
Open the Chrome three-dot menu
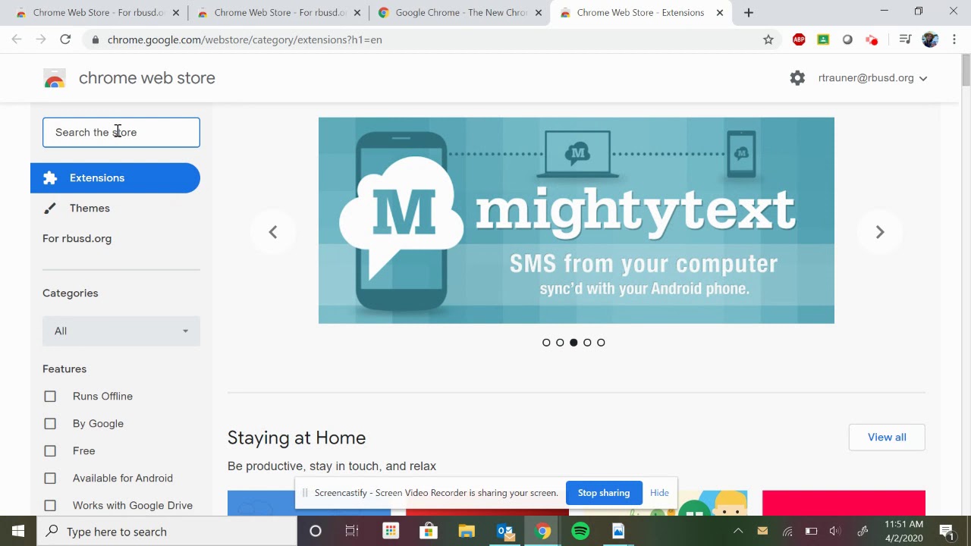point(955,39)
